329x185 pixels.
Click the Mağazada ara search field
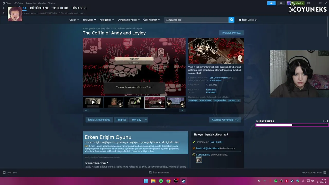pyautogui.click(x=197, y=20)
